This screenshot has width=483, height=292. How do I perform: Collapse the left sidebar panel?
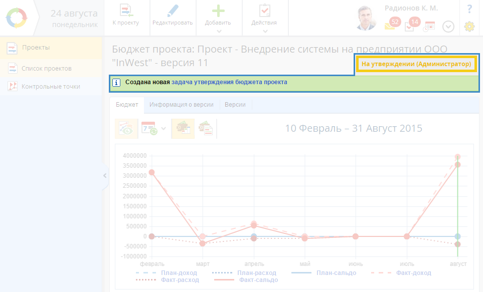click(x=105, y=176)
